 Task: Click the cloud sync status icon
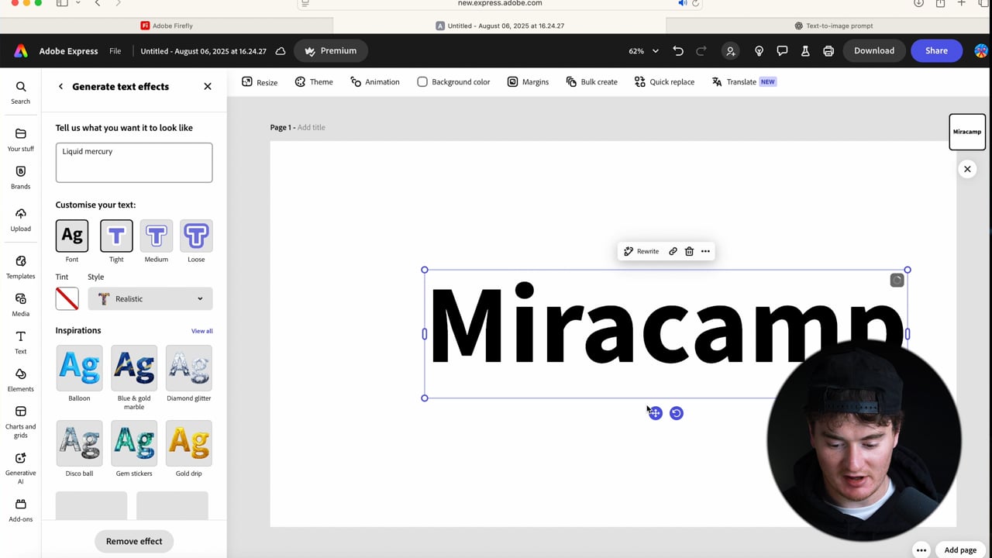point(281,51)
